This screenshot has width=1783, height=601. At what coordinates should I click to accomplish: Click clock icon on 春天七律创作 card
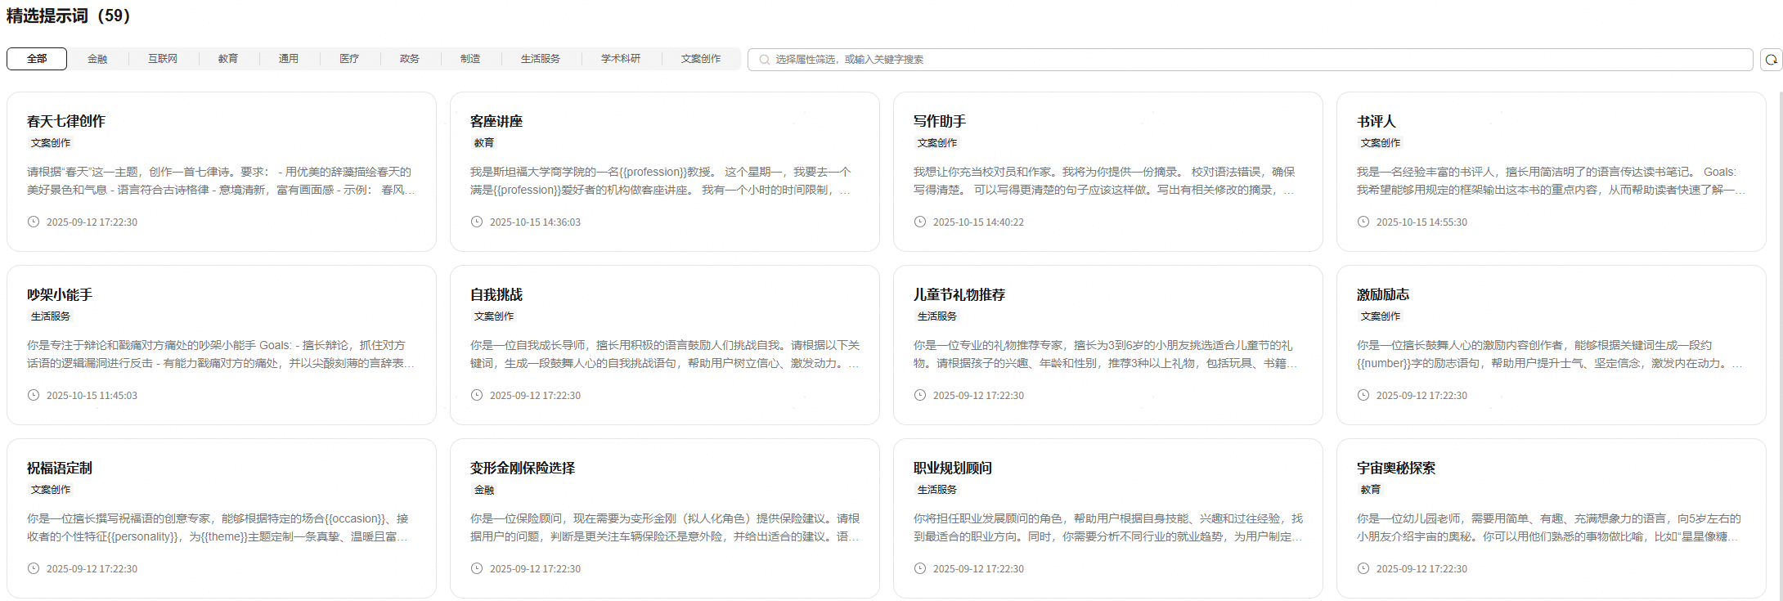pos(34,222)
